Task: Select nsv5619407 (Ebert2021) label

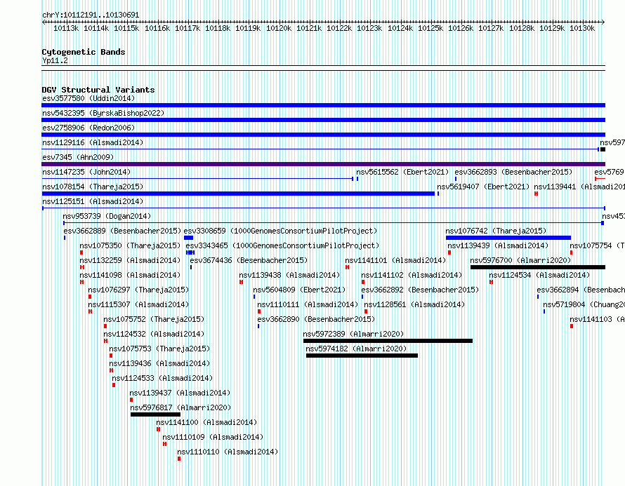Action: pyautogui.click(x=483, y=187)
